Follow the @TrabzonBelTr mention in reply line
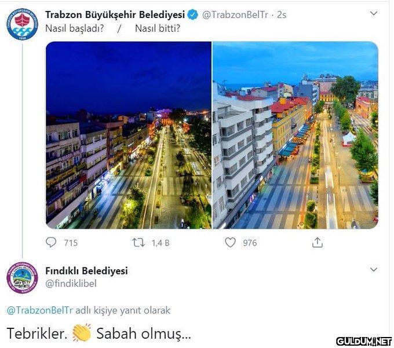Viewport: 394px width, 348px height. (40, 310)
